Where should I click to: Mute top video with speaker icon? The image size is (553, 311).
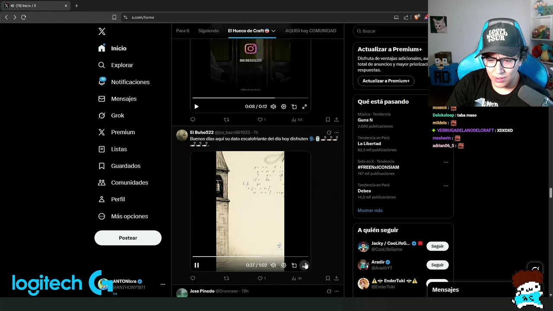273,107
